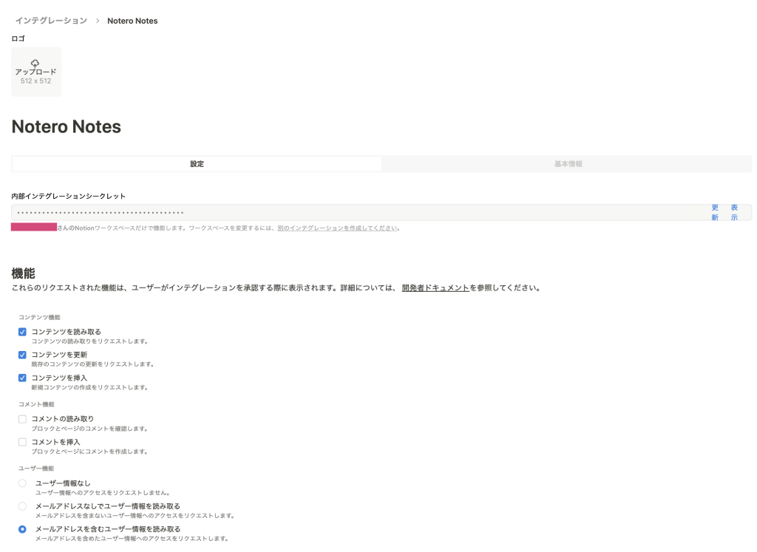Click the breadcrumb chevron separator arrow
Viewport: 757px width, 552px height.
98,21
